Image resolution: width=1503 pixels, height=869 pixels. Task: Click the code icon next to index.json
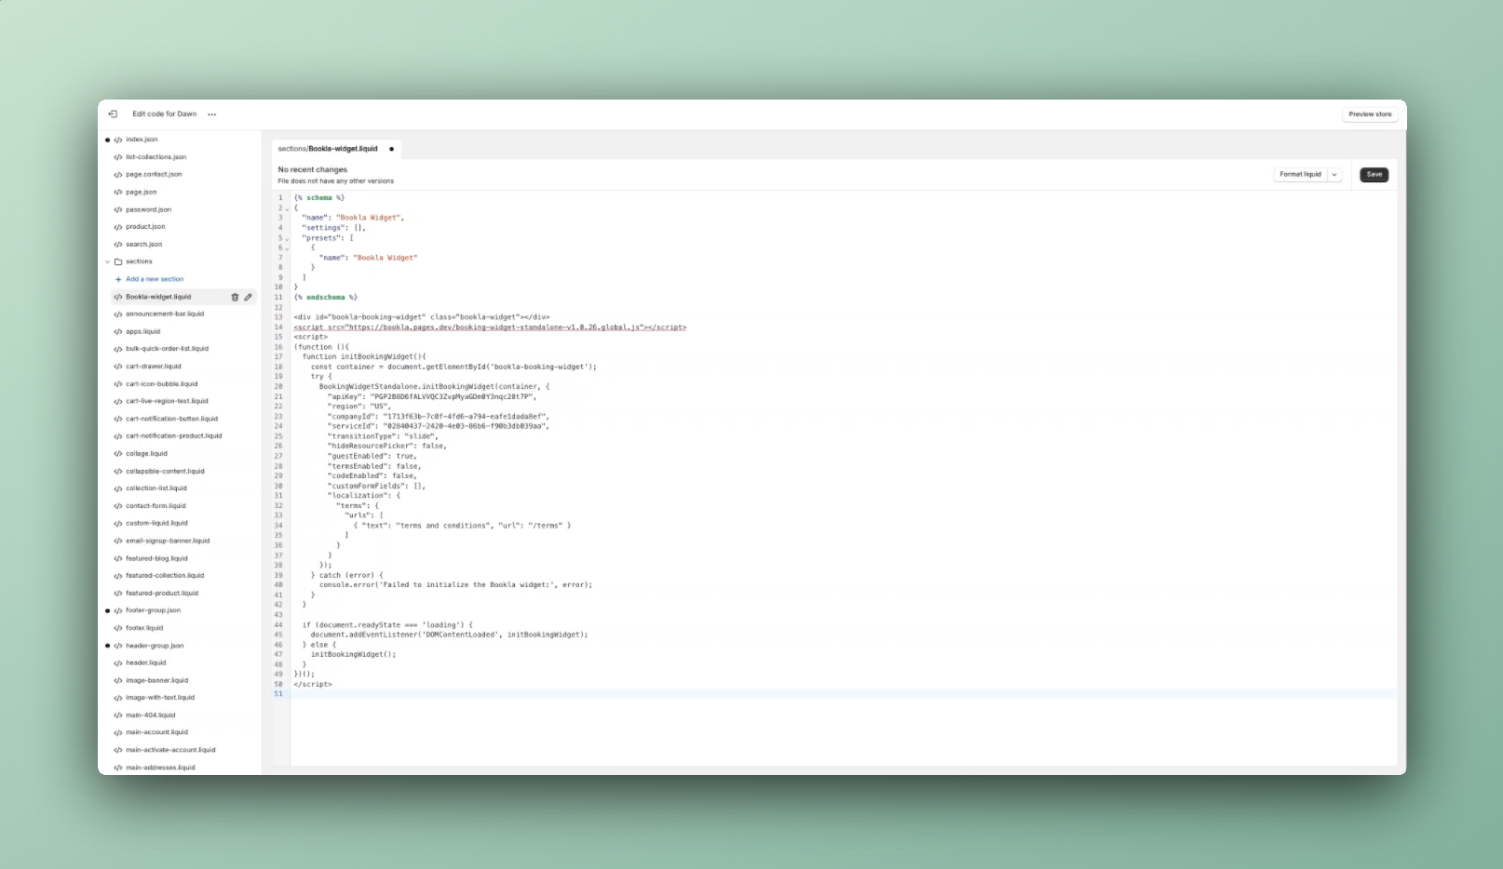click(118, 140)
